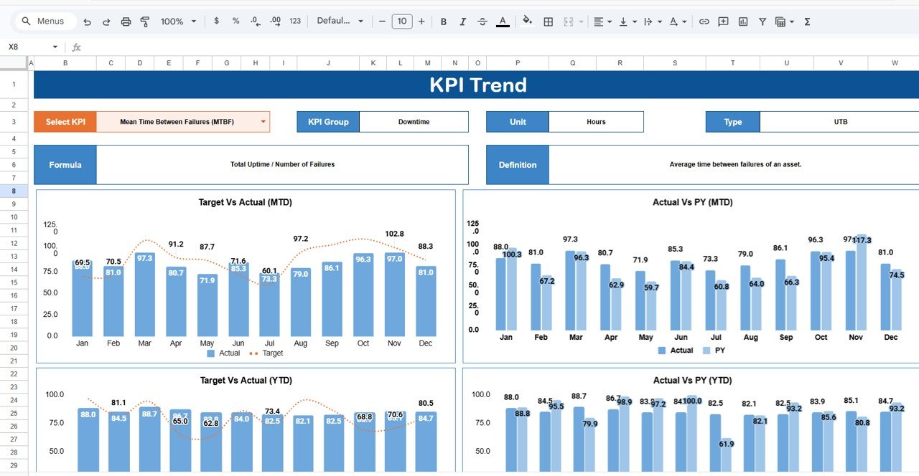The height and width of the screenshot is (476, 919).
Task: Click the Print icon
Action: tap(126, 21)
